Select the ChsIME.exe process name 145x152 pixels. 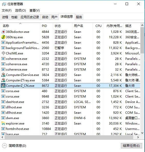[14, 53]
